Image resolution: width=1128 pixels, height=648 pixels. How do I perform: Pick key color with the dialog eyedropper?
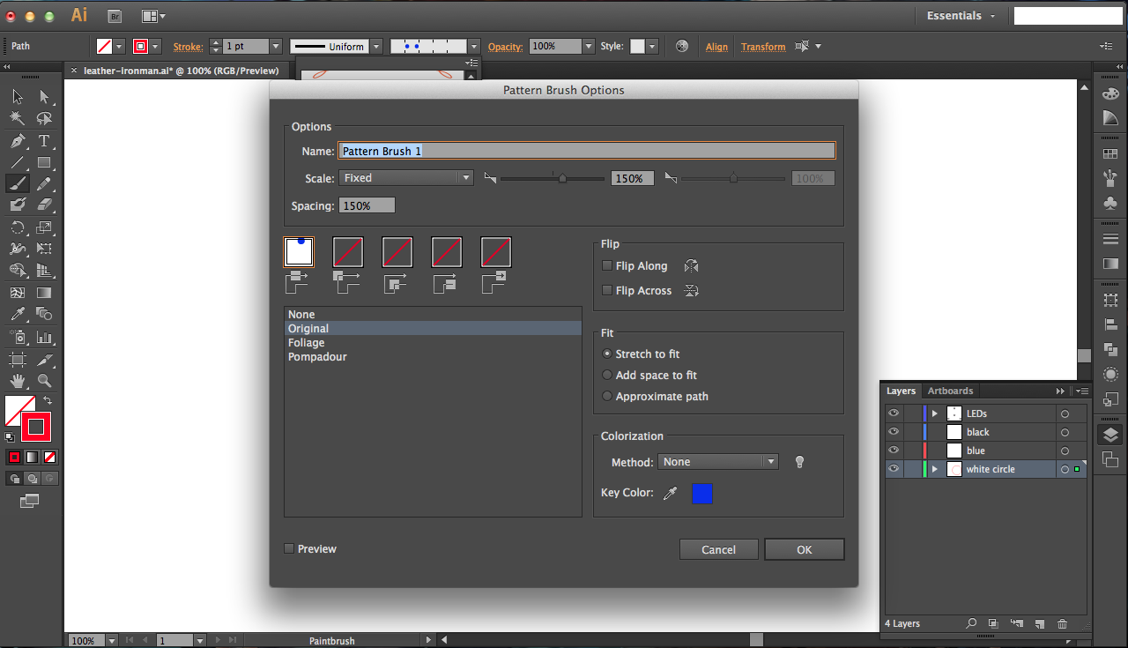tap(670, 494)
